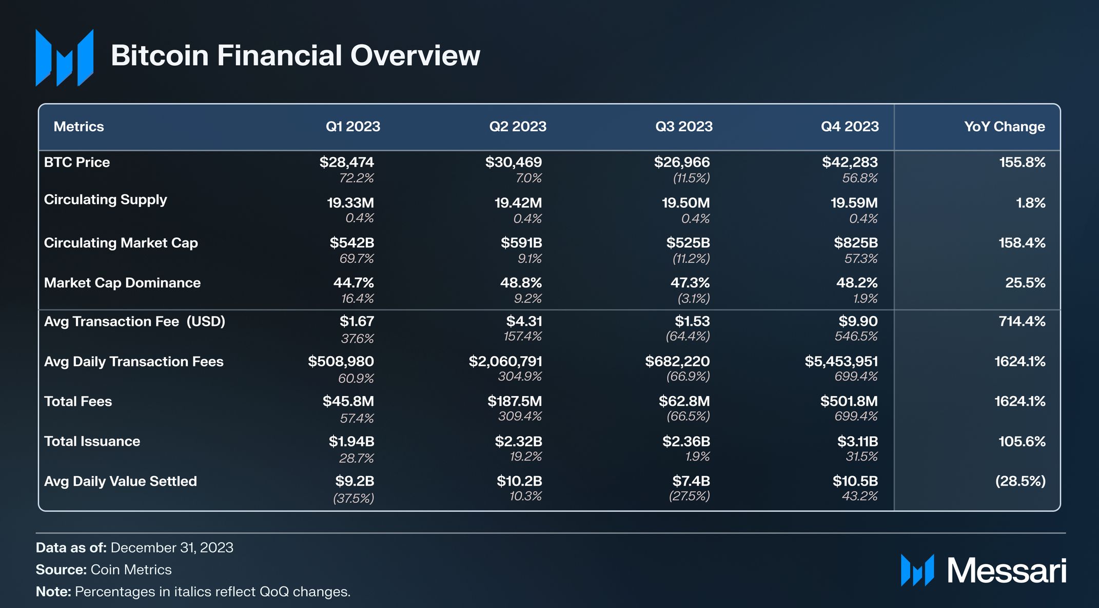
Task: Click the 158.4% YoY change value
Action: tap(1022, 243)
